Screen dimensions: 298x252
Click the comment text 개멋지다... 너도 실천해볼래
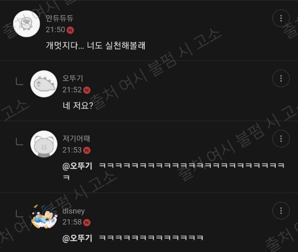[x=96, y=46]
